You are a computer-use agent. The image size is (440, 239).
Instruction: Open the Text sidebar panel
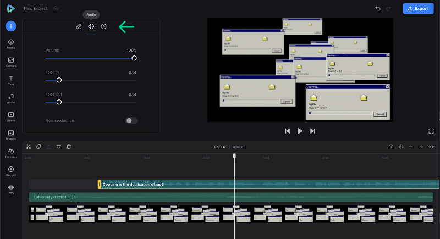pos(11,80)
